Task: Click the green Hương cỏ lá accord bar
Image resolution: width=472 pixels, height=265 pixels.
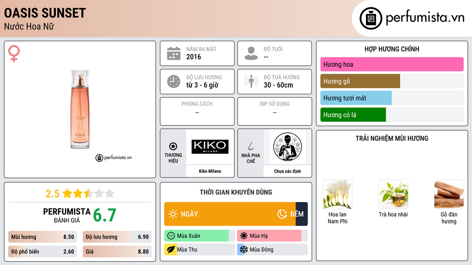Action: (x=353, y=115)
